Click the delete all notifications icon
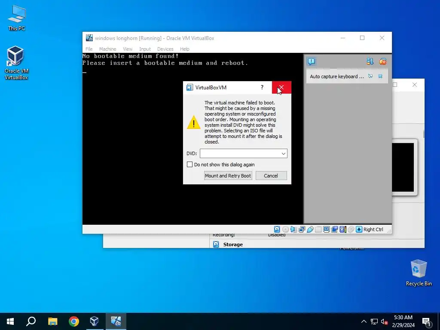440x330 pixels. [383, 61]
